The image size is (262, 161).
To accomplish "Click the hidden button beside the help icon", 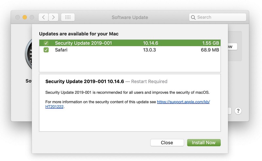I will click(230, 111).
